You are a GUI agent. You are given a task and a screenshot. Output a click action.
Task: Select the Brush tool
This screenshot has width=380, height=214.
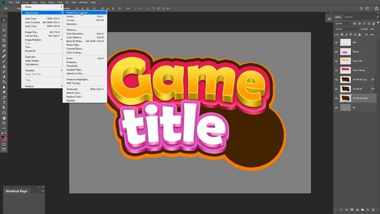(x=4, y=61)
